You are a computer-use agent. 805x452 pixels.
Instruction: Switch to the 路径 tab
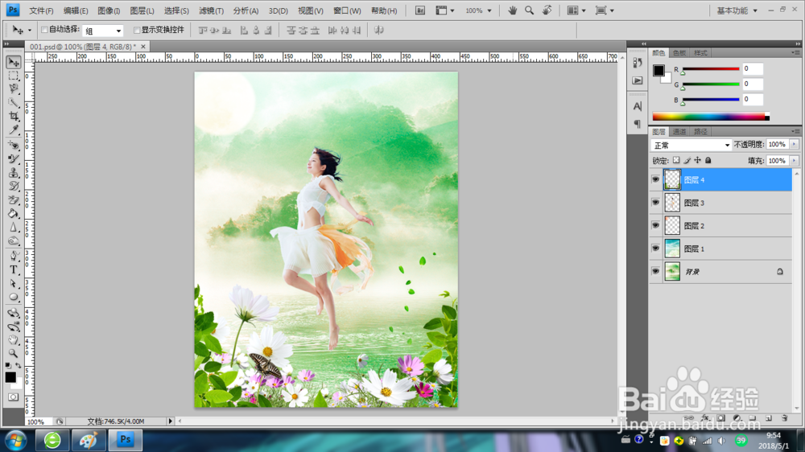pos(700,132)
